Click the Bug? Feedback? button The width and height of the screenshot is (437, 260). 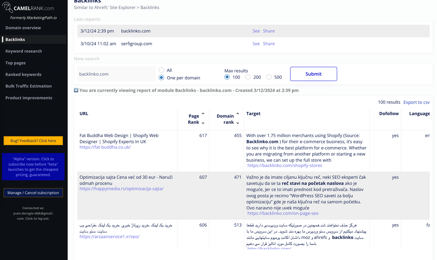(33, 141)
